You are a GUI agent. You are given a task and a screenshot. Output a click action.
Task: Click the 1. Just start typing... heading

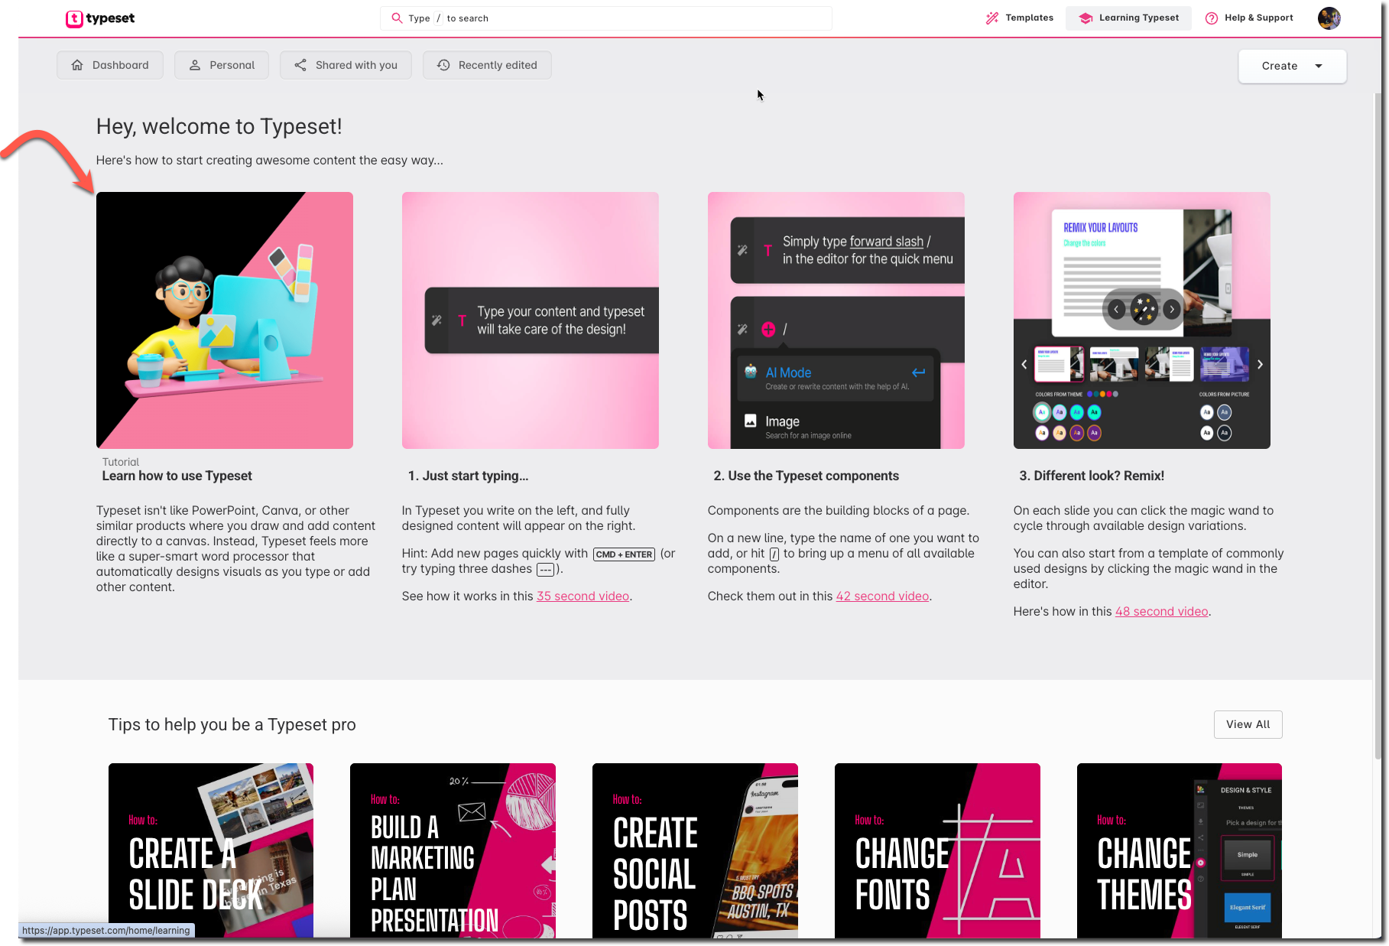tap(468, 476)
